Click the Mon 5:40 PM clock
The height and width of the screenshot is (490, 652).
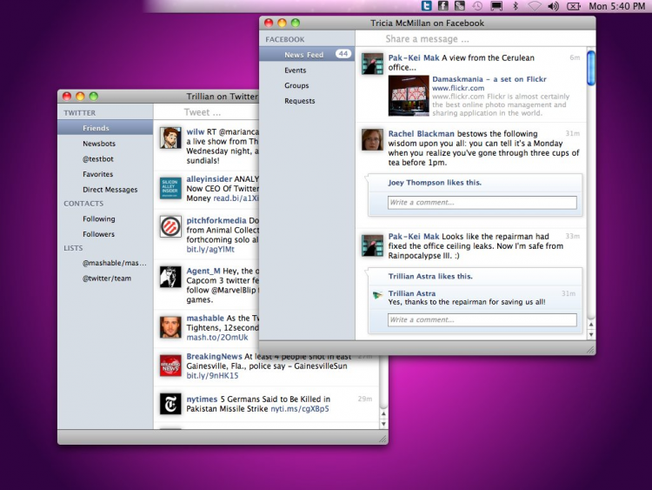(x=616, y=6)
